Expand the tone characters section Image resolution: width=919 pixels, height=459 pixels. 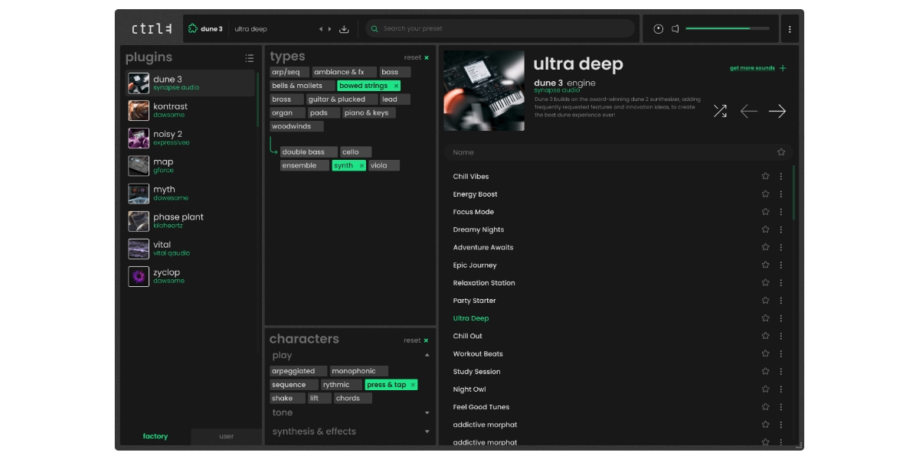(427, 413)
